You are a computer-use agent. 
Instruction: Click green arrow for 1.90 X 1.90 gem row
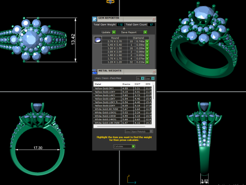click(147, 55)
